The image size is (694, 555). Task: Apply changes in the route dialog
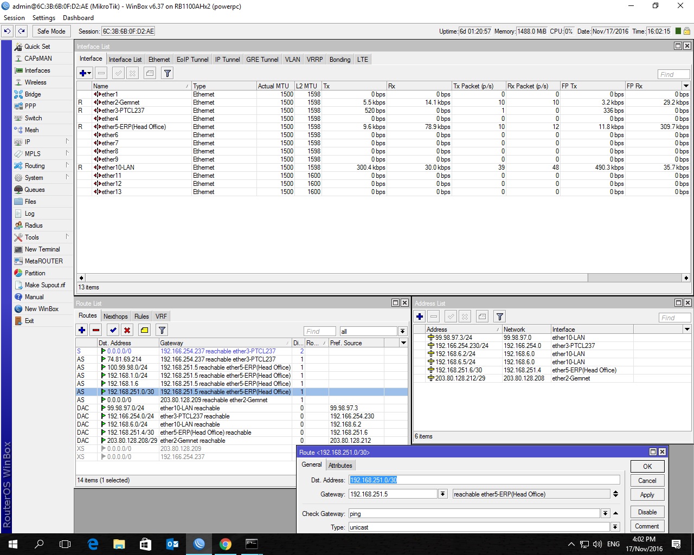tap(647, 494)
